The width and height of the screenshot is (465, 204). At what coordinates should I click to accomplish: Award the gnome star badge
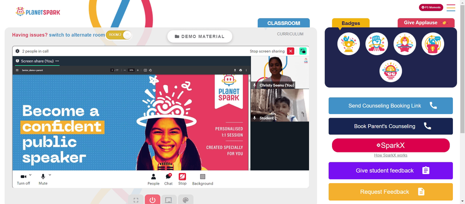coord(405,44)
